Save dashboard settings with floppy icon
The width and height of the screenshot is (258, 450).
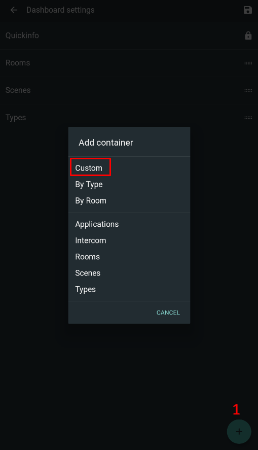(x=248, y=10)
